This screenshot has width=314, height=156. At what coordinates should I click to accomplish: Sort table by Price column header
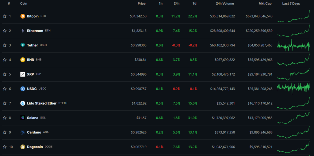click(141, 4)
